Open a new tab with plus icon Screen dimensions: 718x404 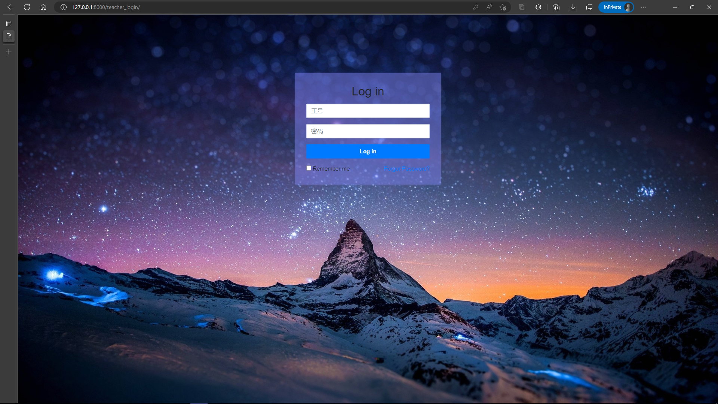(9, 52)
